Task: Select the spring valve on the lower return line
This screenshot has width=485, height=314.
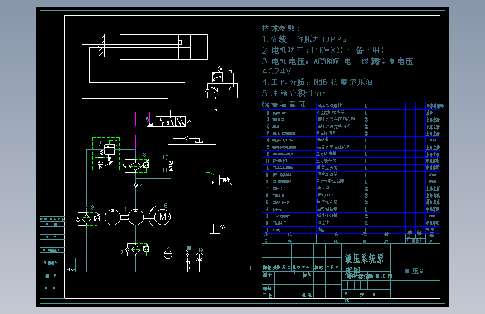Action: coord(216,228)
